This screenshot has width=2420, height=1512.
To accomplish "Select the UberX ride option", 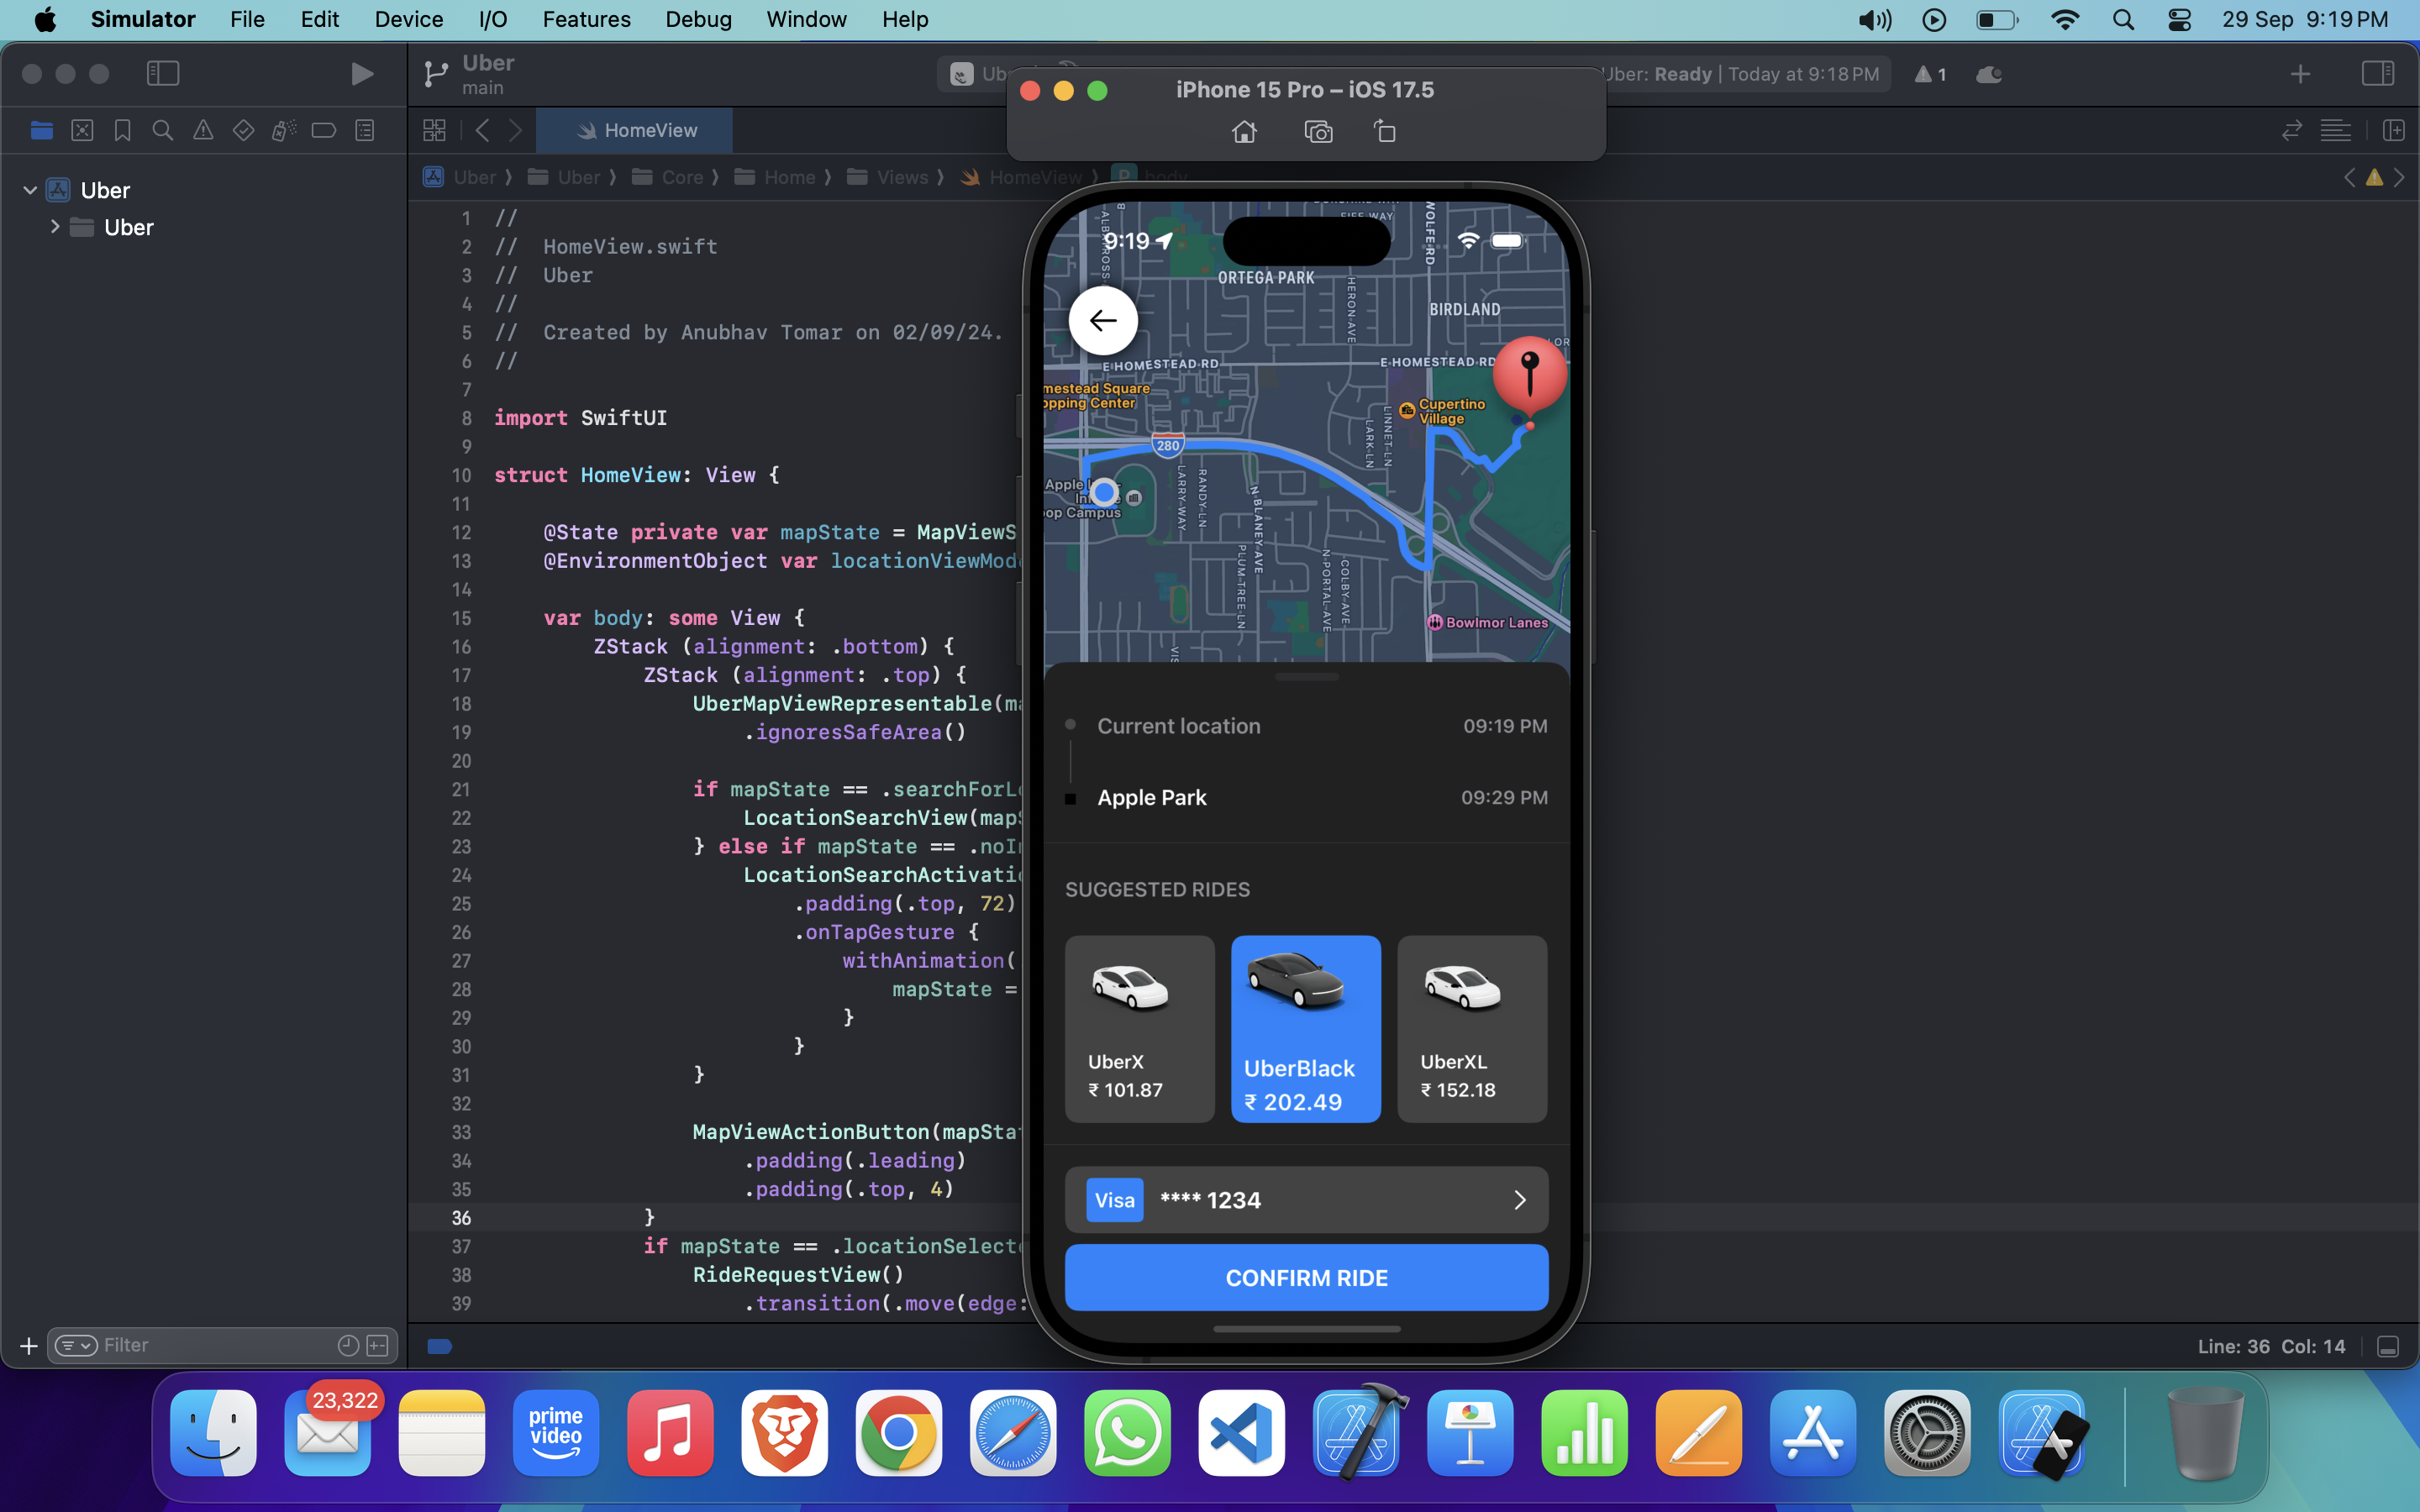I will [x=1139, y=1028].
